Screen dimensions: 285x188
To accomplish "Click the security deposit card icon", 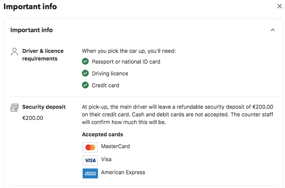I will [15, 108].
